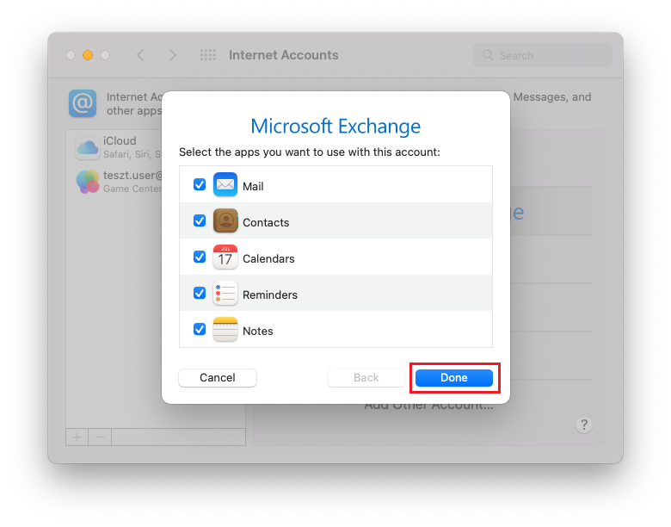The height and width of the screenshot is (527, 671).
Task: Uncheck the Mail checkbox
Action: click(x=200, y=185)
